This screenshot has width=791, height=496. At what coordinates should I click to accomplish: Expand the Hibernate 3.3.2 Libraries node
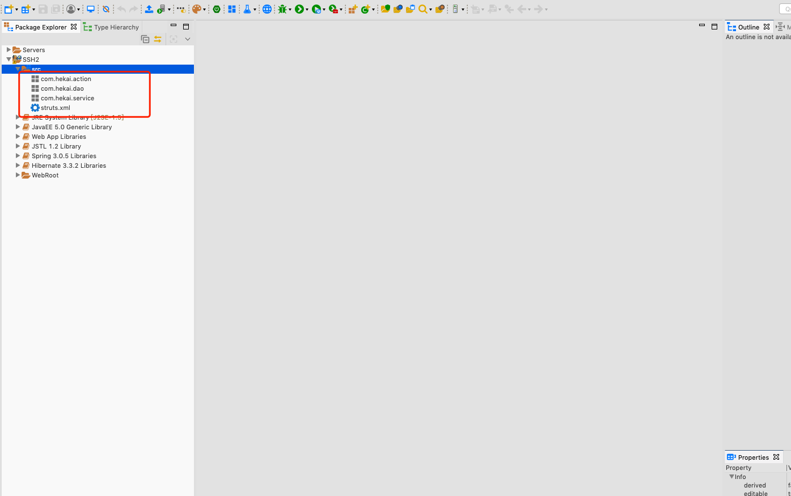[18, 166]
